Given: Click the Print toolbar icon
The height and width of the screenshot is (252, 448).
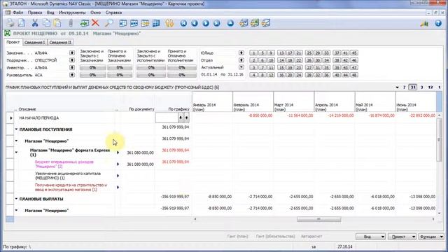Looking at the screenshot, I should (x=10, y=23).
